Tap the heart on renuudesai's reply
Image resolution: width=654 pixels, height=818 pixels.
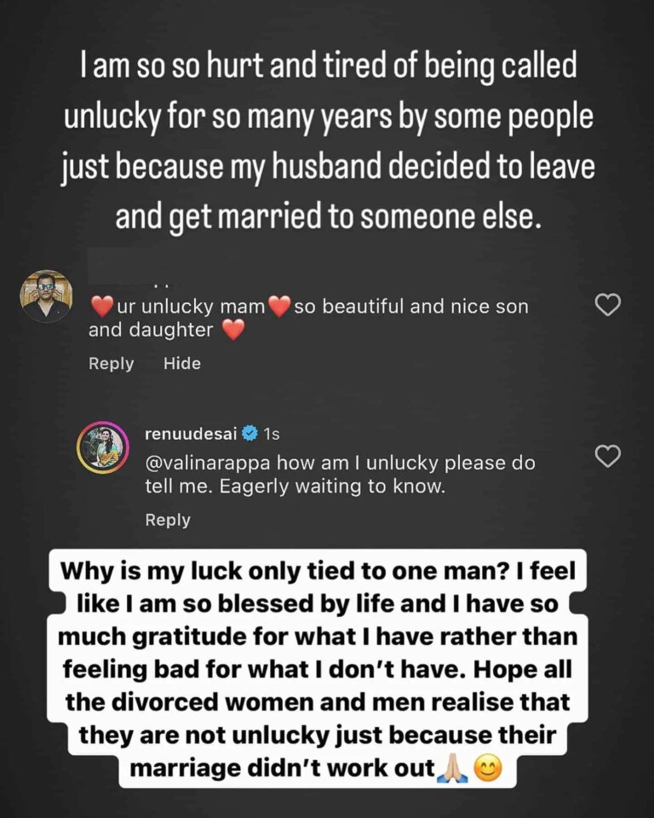[x=607, y=457]
